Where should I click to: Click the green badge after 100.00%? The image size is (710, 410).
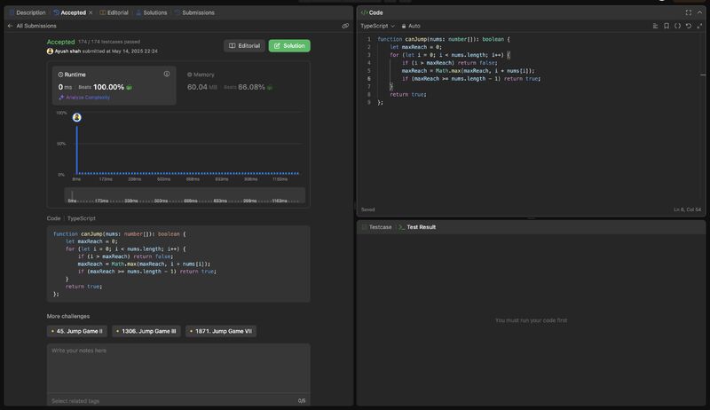coord(129,87)
